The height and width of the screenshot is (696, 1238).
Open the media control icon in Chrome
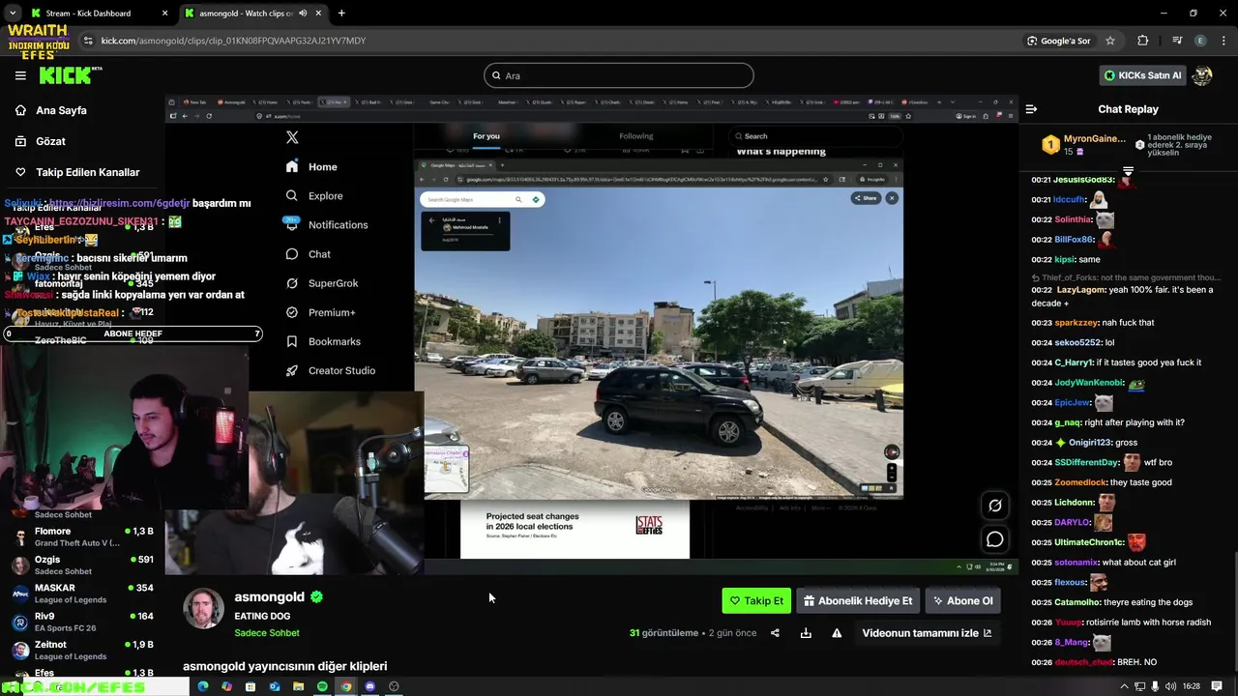(x=1177, y=41)
